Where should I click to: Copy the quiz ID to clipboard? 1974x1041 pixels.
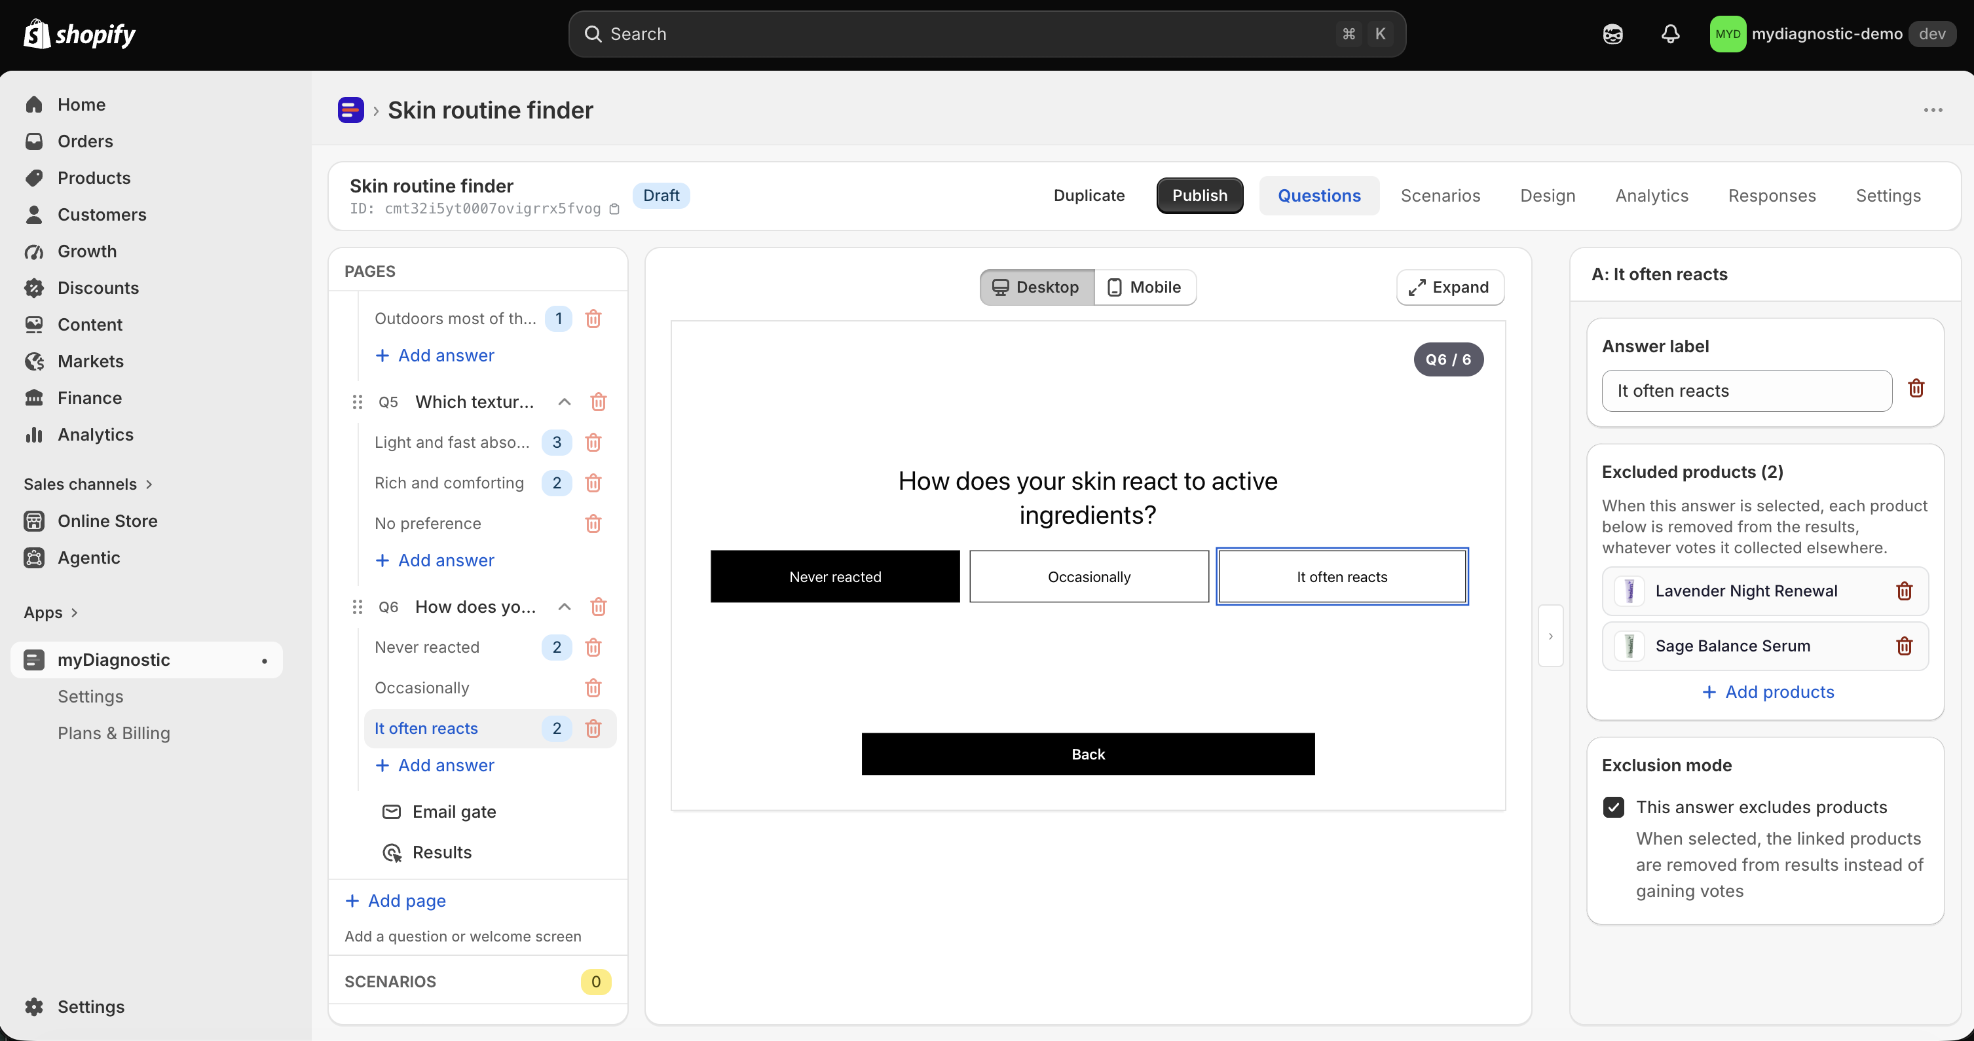click(x=614, y=209)
